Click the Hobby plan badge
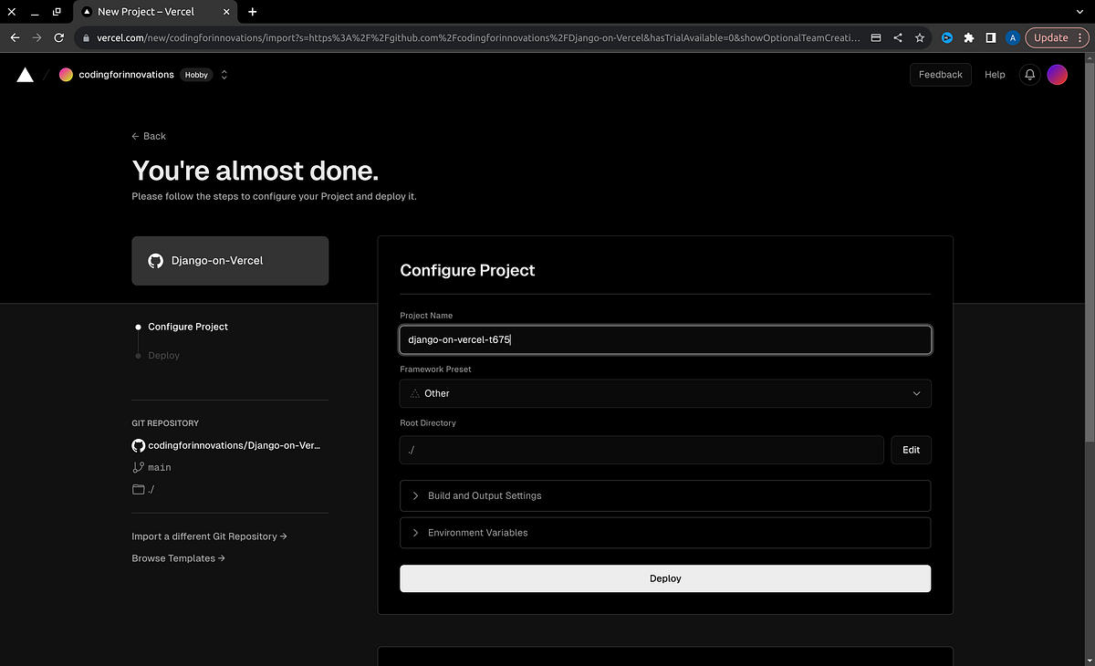The image size is (1095, 666). point(195,74)
